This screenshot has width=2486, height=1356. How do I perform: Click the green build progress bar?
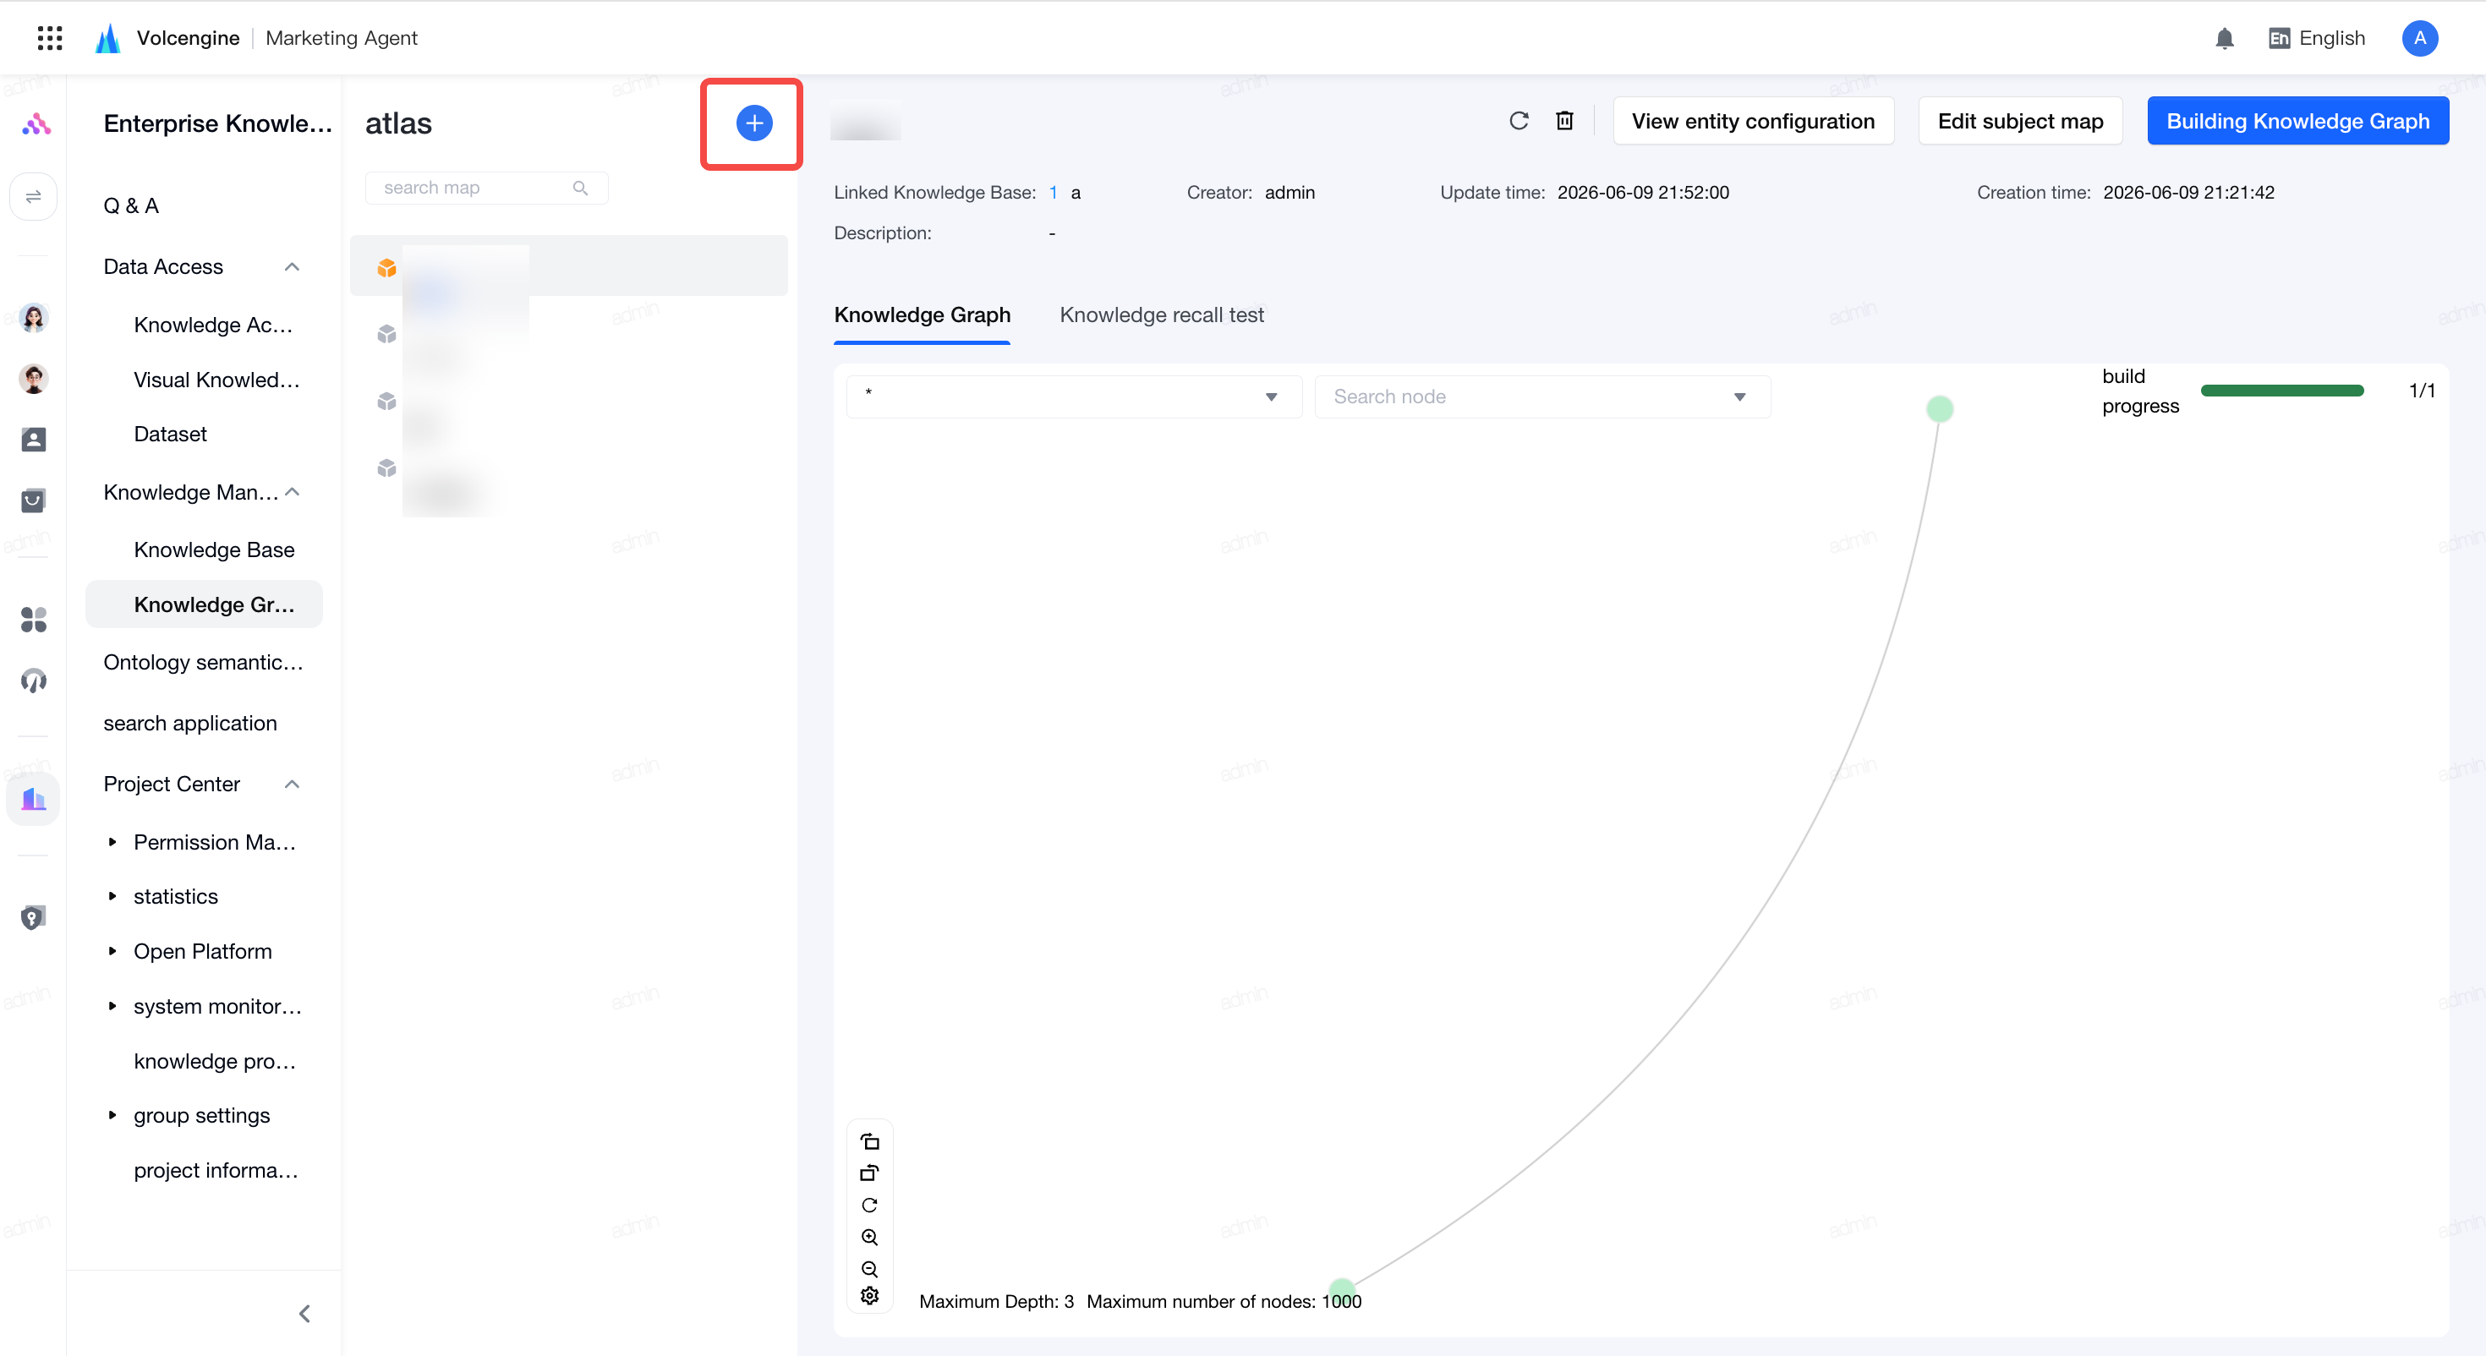point(2281,391)
